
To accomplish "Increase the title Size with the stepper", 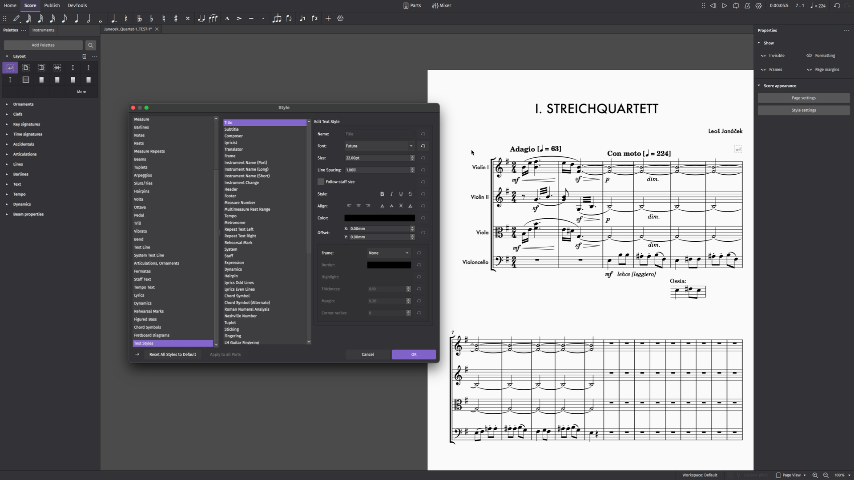I will pyautogui.click(x=412, y=156).
